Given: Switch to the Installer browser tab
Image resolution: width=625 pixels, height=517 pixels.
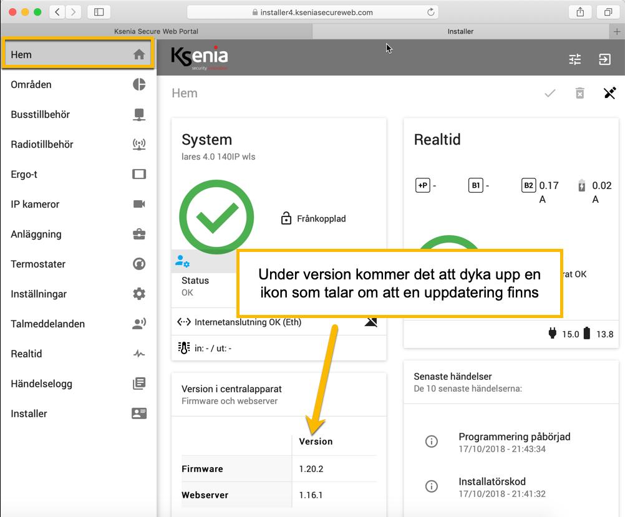Looking at the screenshot, I should (460, 31).
